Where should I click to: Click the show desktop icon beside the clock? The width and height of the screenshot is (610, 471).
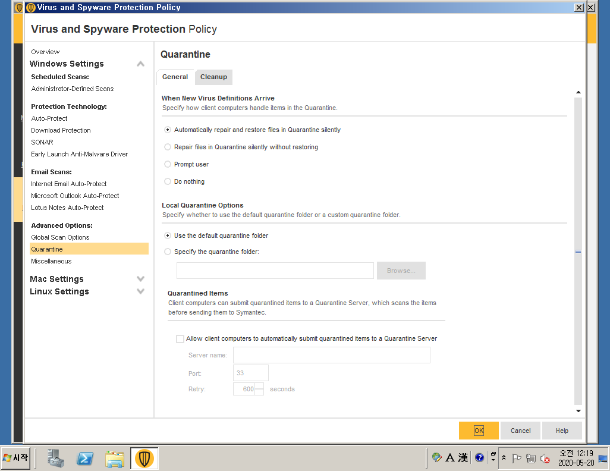603,458
